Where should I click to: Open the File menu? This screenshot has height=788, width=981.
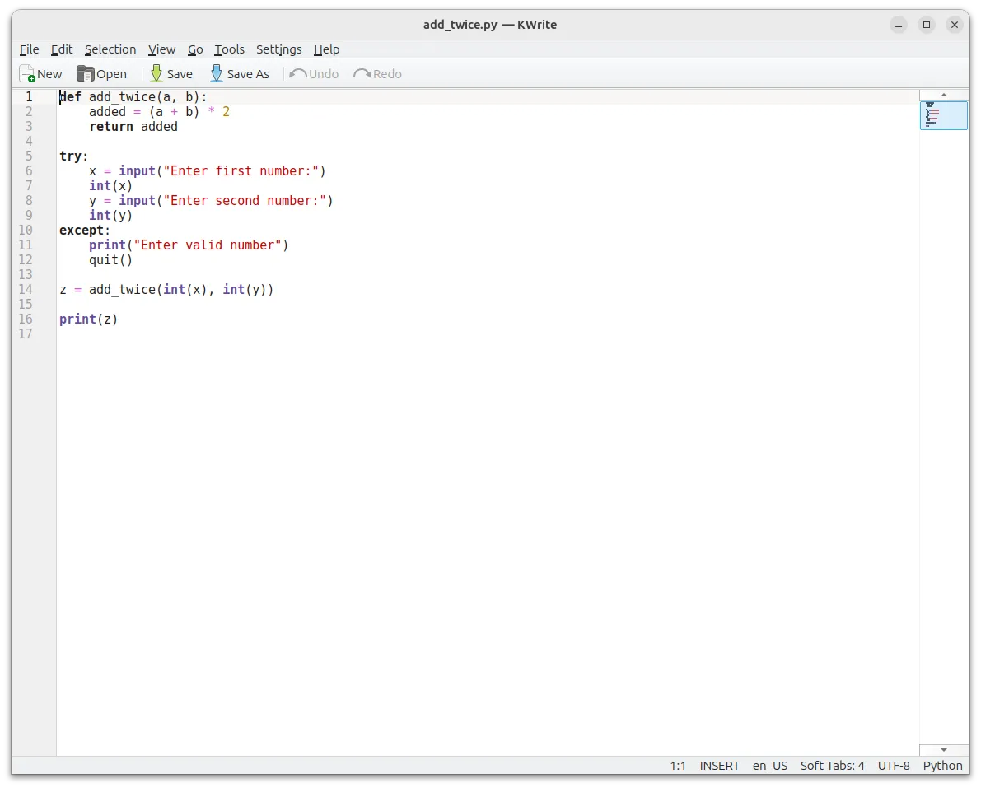[29, 49]
